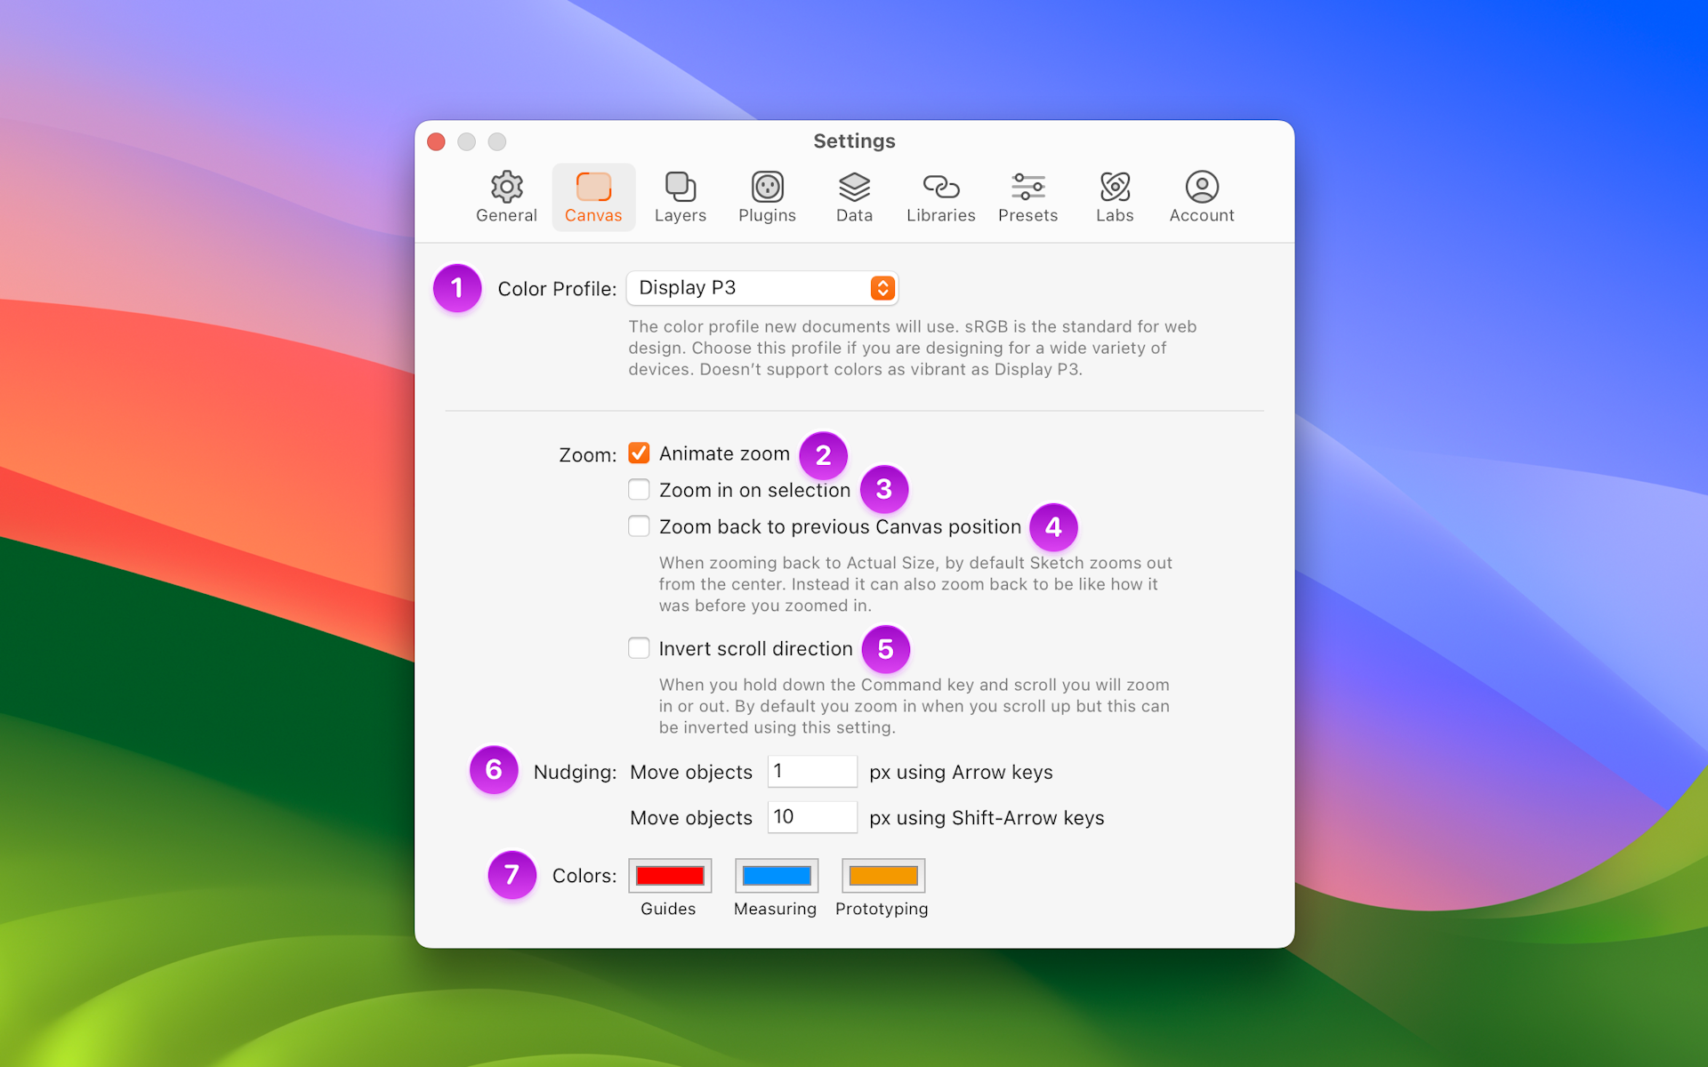Click the Measuring color swatch
This screenshot has height=1067, width=1708.
pos(773,875)
